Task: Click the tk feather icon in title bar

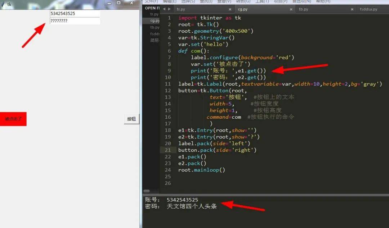Action: [3, 4]
